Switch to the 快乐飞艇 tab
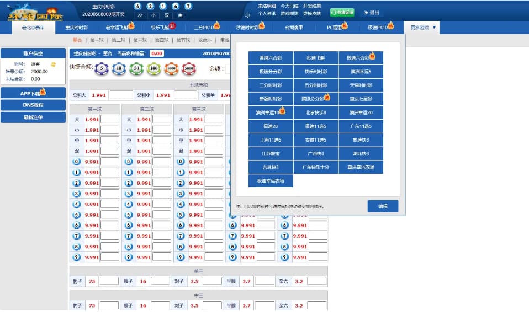Viewport: 529px width, 312px height. 161,27
